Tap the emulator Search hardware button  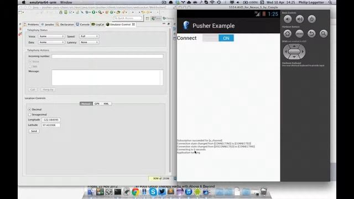pos(324,34)
